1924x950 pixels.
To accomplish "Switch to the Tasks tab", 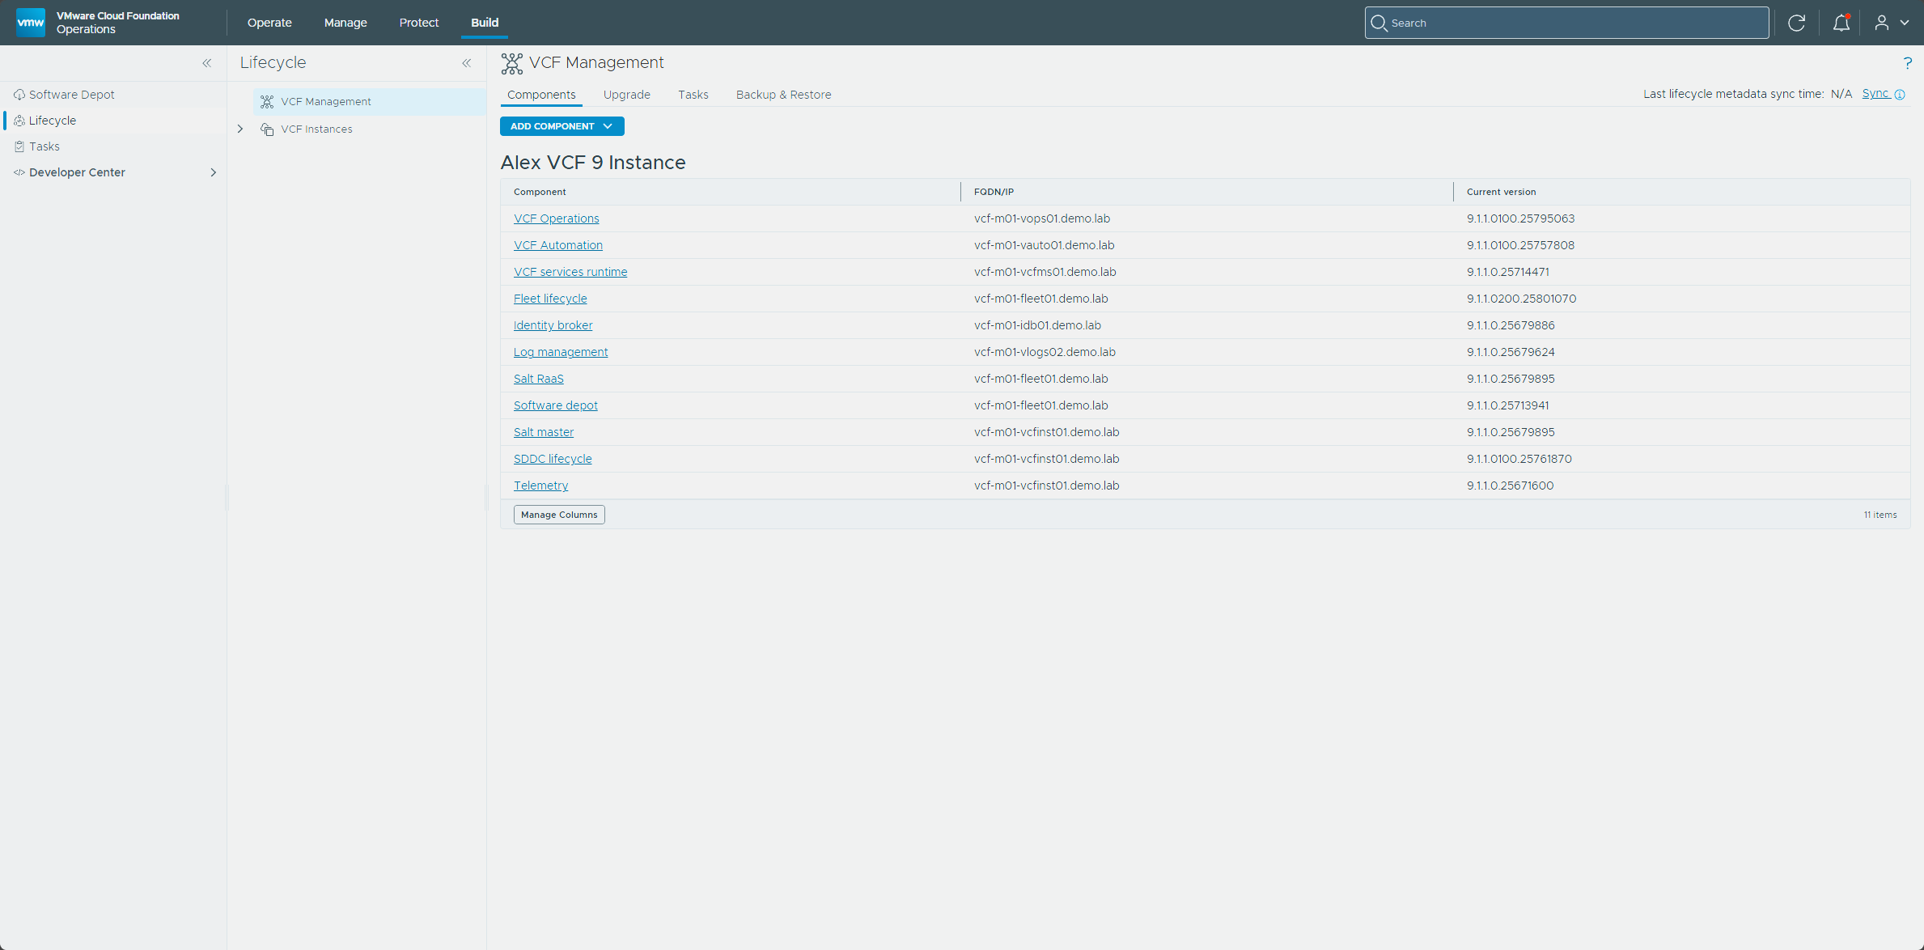I will (x=693, y=95).
